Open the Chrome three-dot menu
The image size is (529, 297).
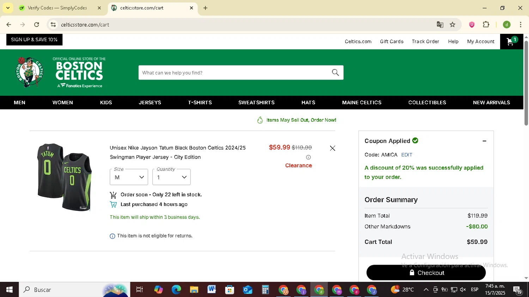(521, 25)
